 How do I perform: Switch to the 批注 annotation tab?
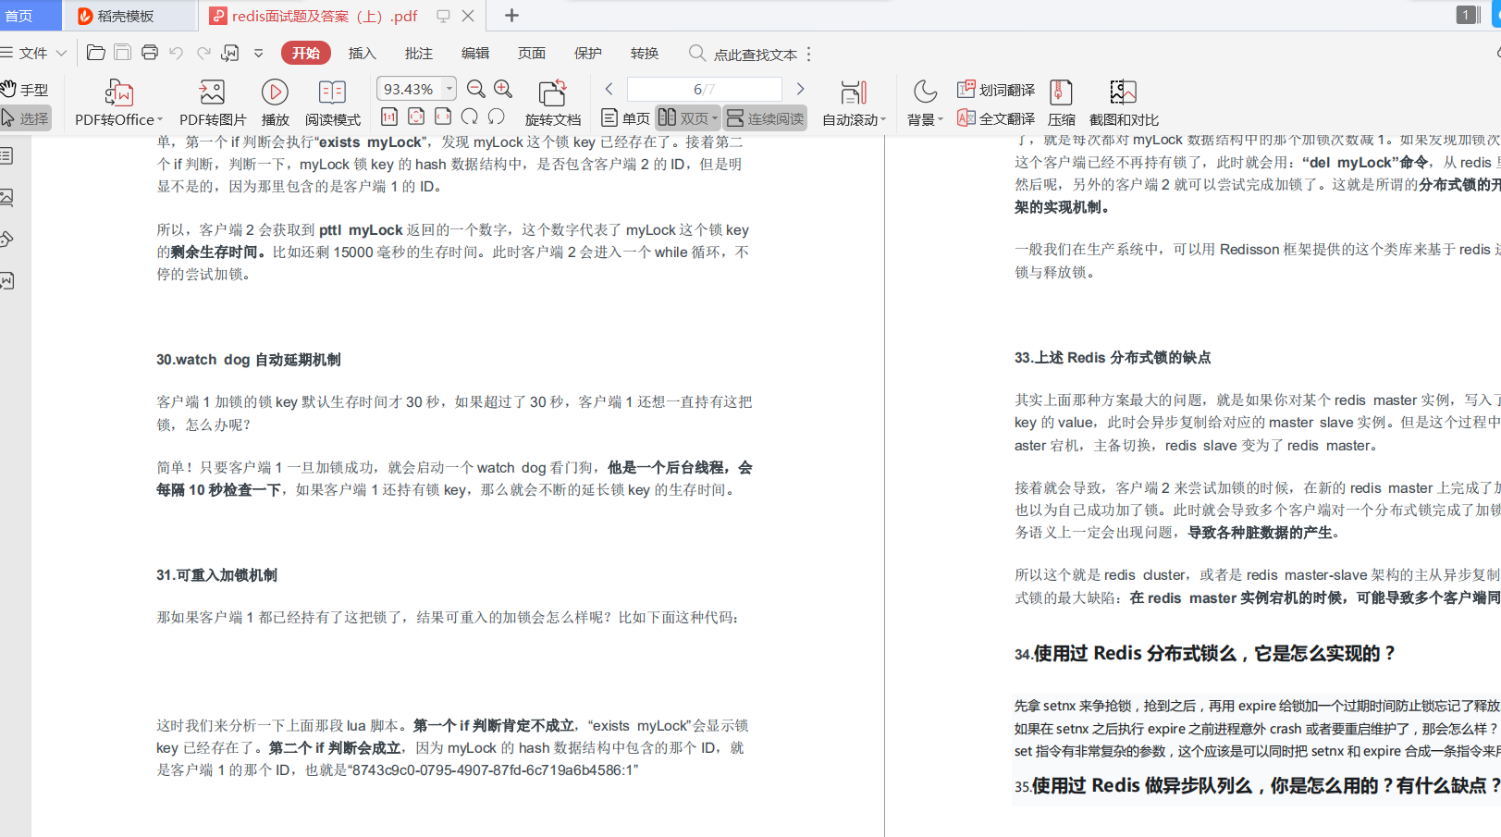(x=419, y=54)
